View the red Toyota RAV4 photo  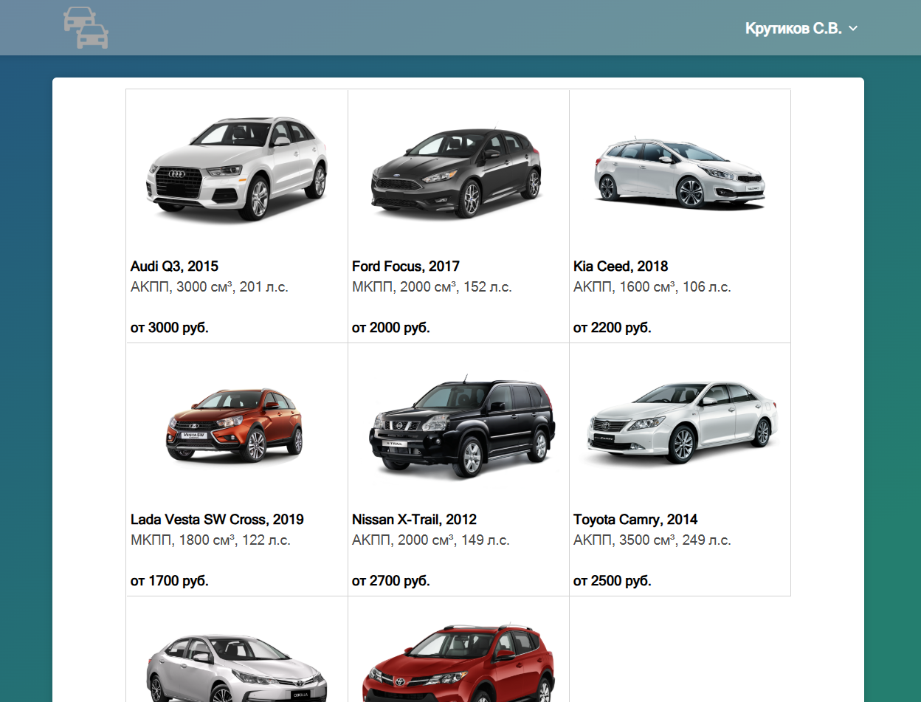[458, 662]
